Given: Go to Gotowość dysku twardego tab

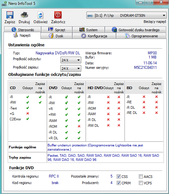Looking at the screenshot, I should [x=135, y=30].
